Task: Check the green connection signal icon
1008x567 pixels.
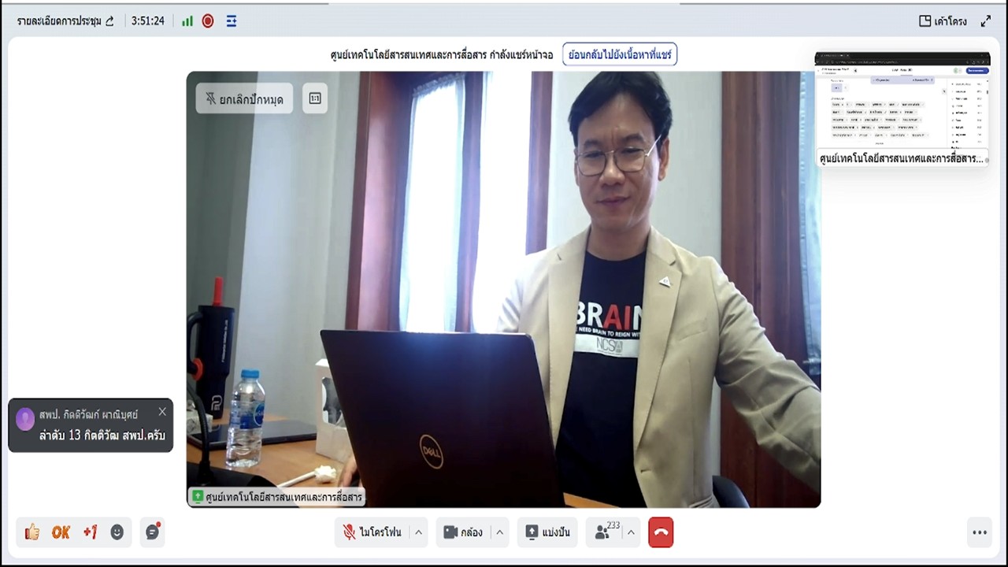Action: [187, 21]
